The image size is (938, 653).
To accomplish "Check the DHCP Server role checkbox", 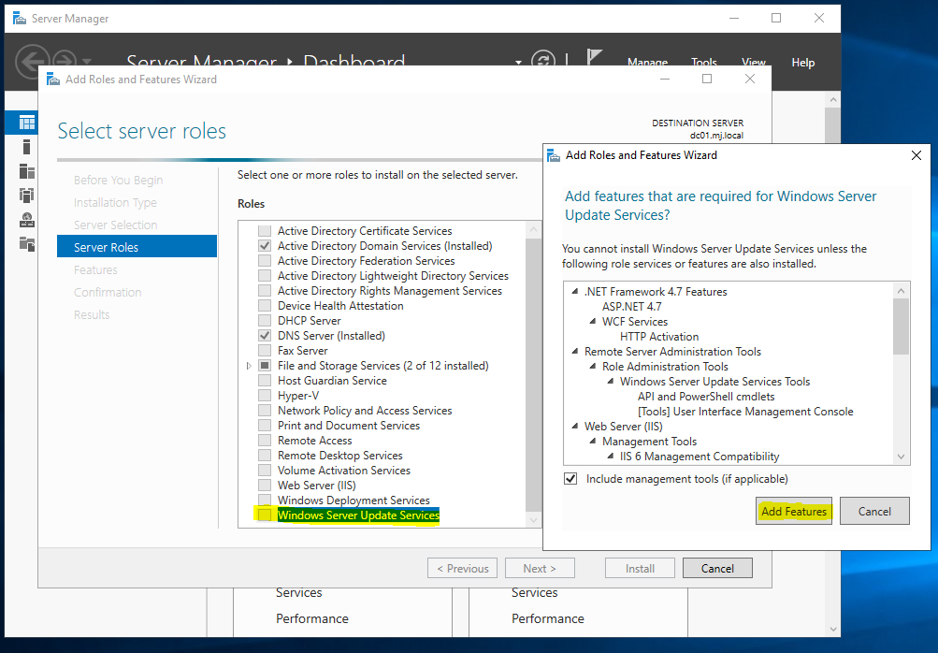I will [x=265, y=321].
